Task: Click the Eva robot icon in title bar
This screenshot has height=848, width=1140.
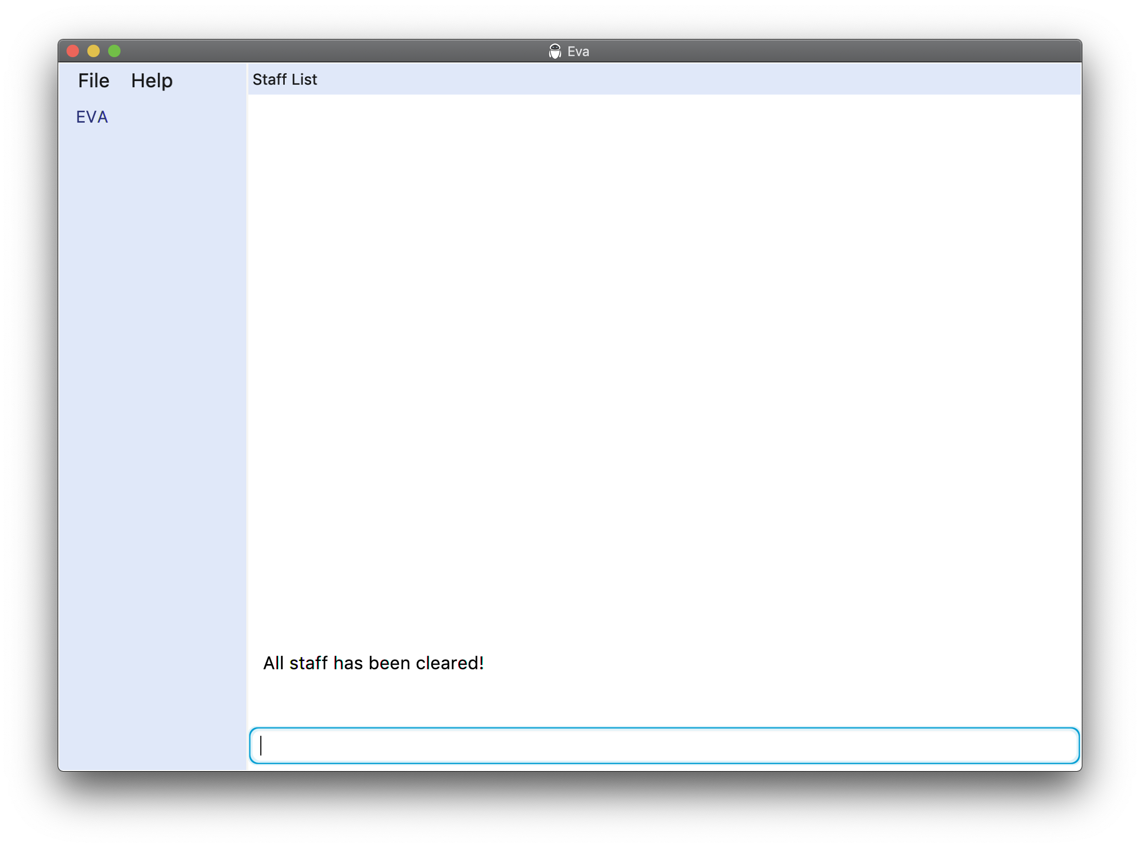Action: [555, 51]
